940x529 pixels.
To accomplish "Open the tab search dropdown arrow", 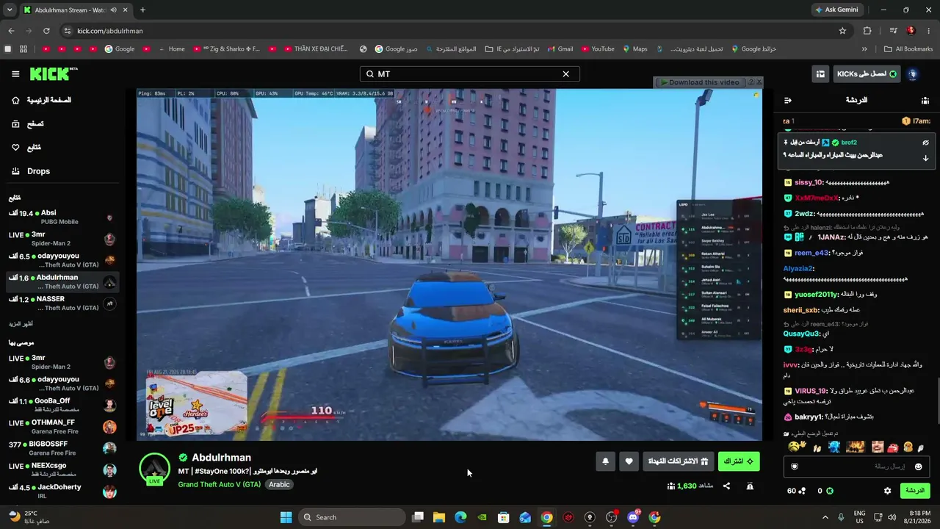I will 10,10.
